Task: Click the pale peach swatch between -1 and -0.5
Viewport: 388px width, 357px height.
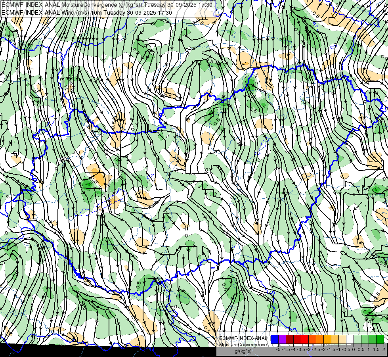Action: point(342,339)
